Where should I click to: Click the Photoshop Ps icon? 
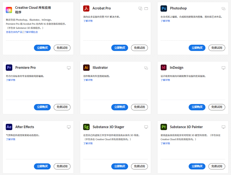[164, 8]
